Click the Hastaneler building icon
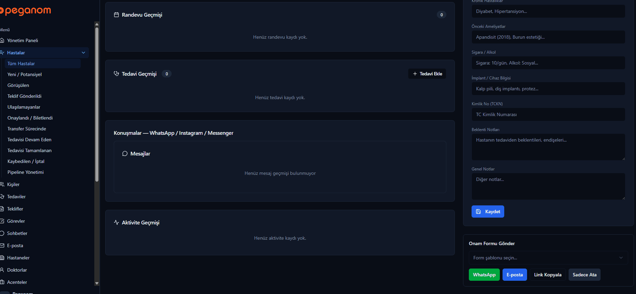 click(x=2, y=258)
